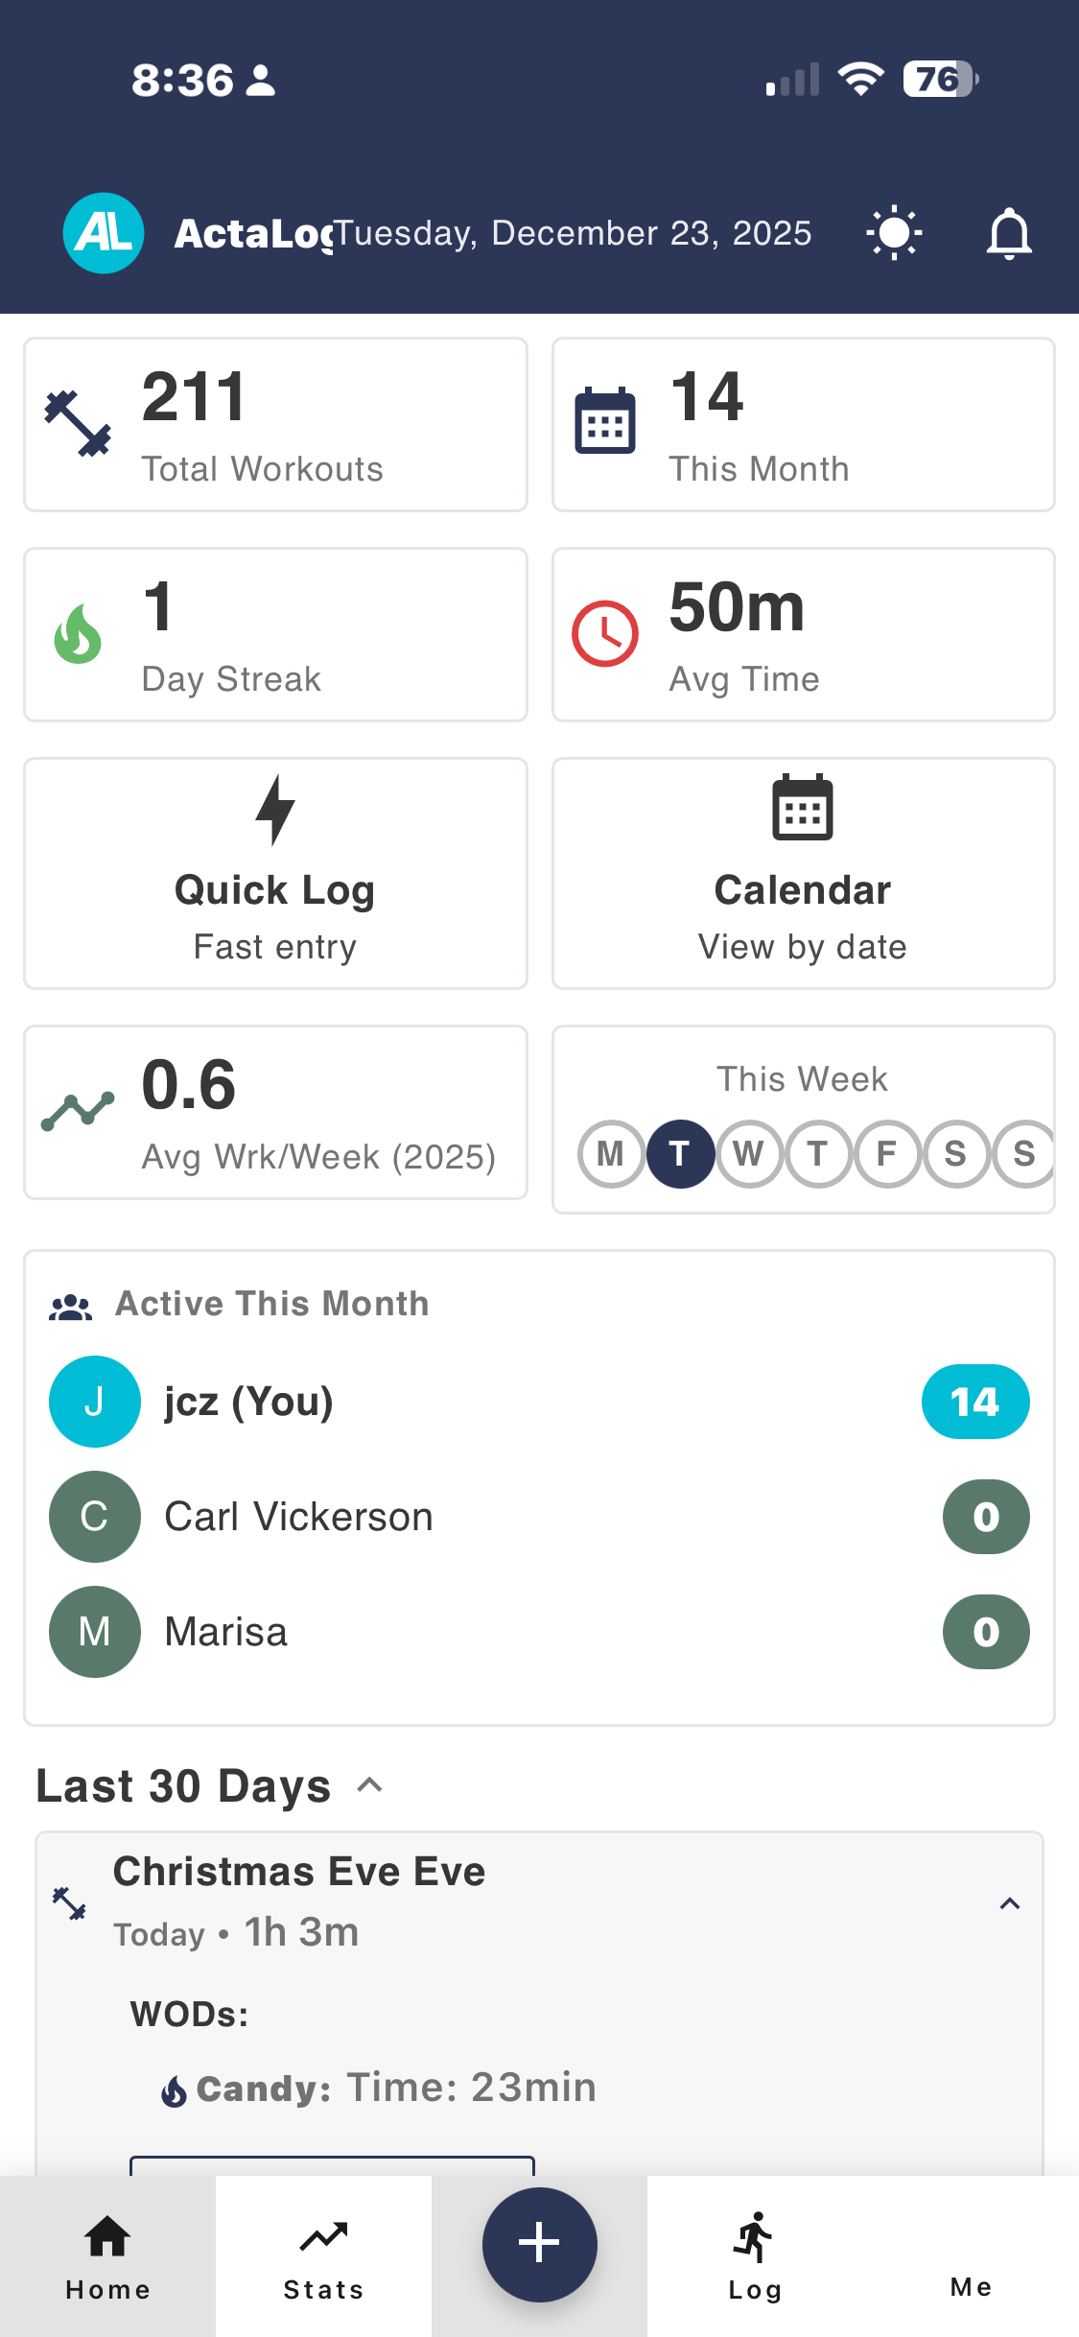Toggle the light/dark theme sun icon
Image resolution: width=1079 pixels, height=2337 pixels.
point(894,233)
